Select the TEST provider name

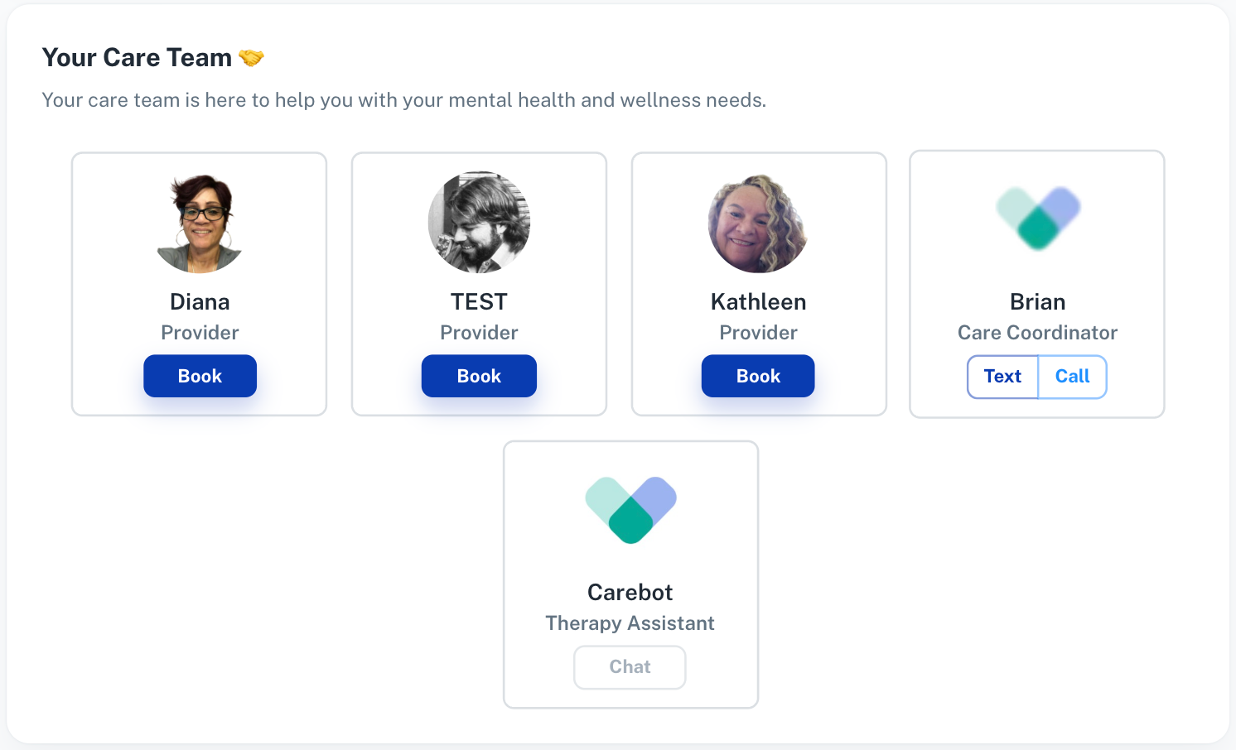[x=479, y=302]
